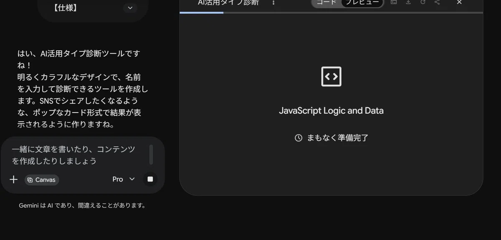Expand the 【仕様】 prompt chevron
This screenshot has width=501, height=240.
(130, 8)
